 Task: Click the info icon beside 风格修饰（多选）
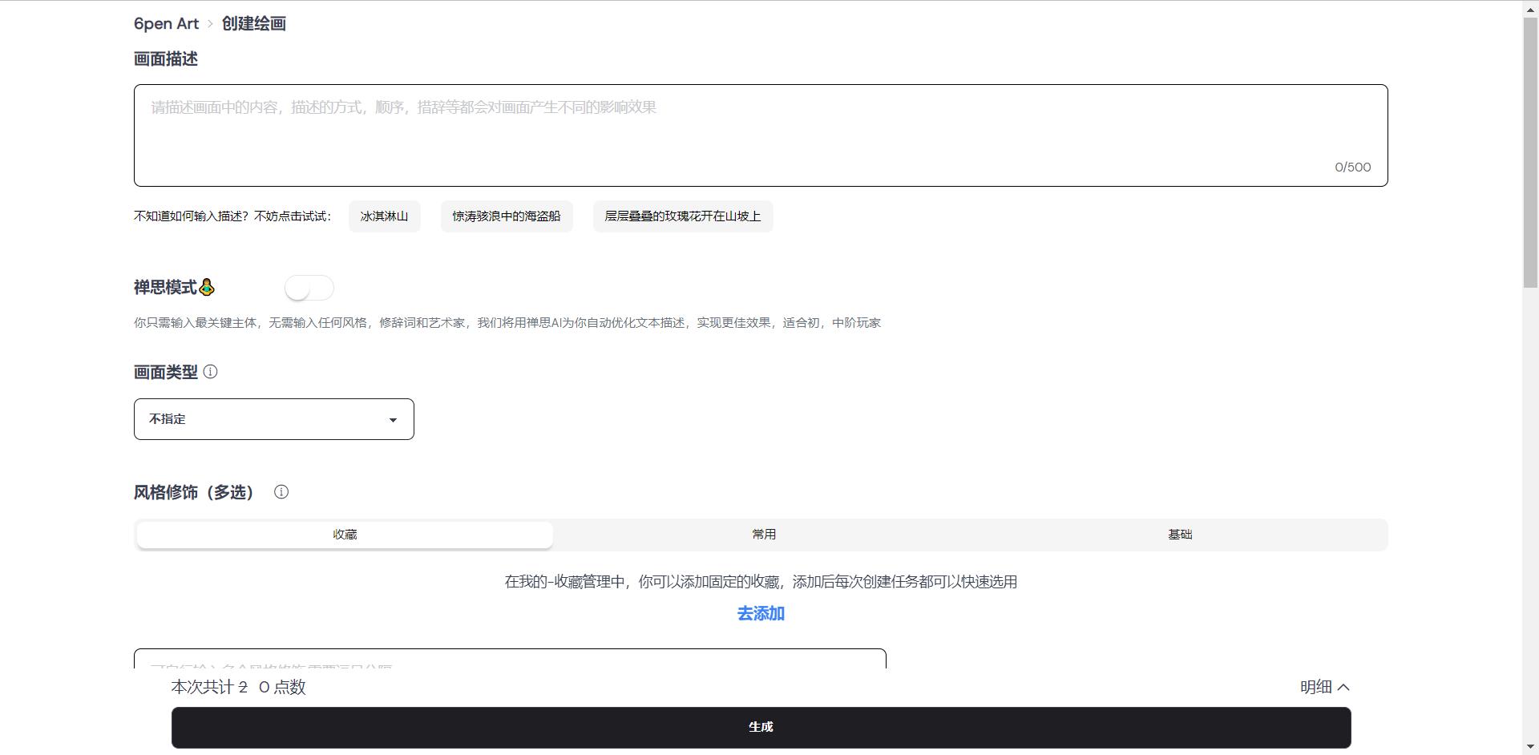click(x=281, y=492)
